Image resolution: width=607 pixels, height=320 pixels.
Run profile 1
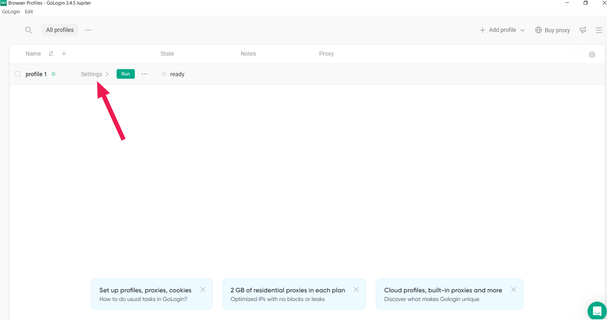126,74
